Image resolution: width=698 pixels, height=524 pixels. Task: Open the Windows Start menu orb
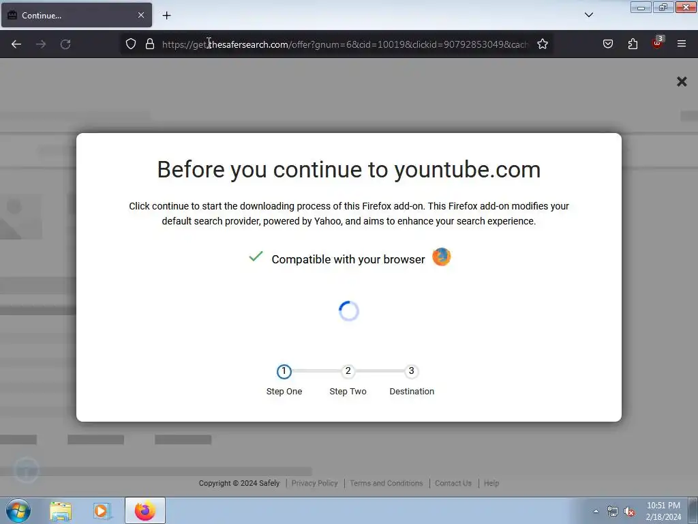pyautogui.click(x=18, y=510)
